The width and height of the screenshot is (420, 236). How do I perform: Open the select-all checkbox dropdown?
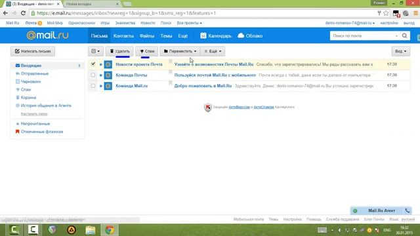96,51
